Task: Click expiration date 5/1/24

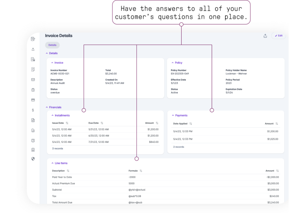Action: 229,93
